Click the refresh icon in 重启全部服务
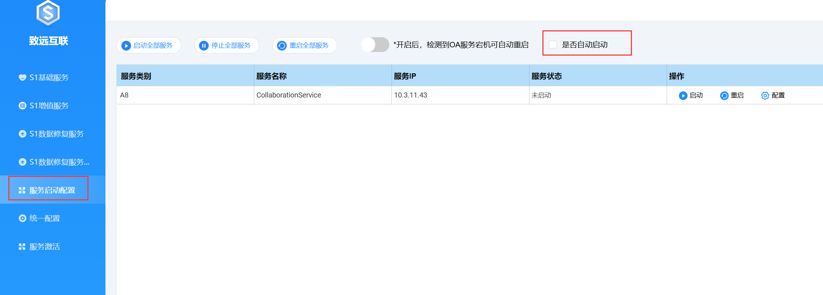The width and height of the screenshot is (823, 295). pos(282,45)
